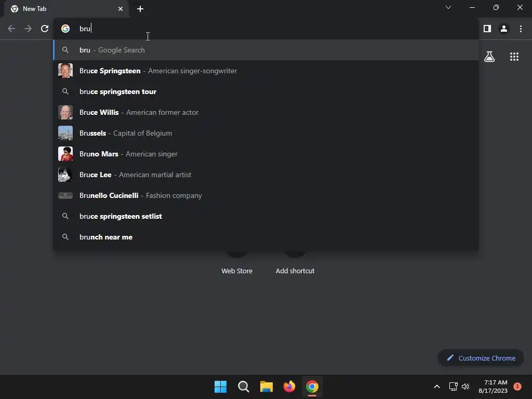Open File Explorer from taskbar
The image size is (532, 399).
(x=267, y=387)
